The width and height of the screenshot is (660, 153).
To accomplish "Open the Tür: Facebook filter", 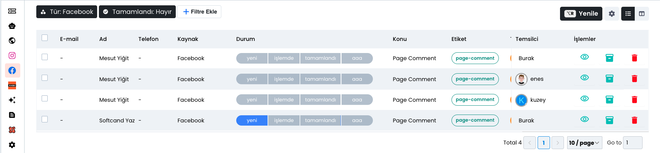I will (67, 12).
